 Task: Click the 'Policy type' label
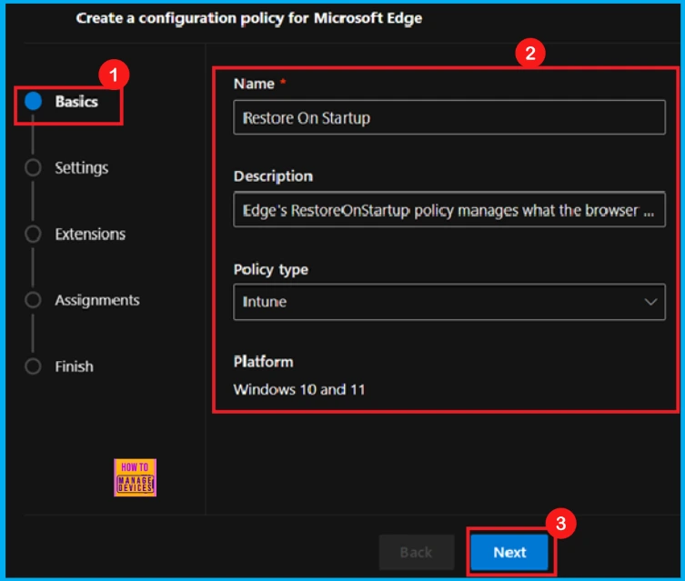pyautogui.click(x=271, y=269)
